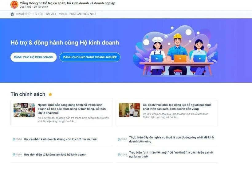This screenshot has height=175, width=252.
Task: Click DÀNH CHO HKD SANG DOANH NGHIỆP button
Action: point(90,57)
